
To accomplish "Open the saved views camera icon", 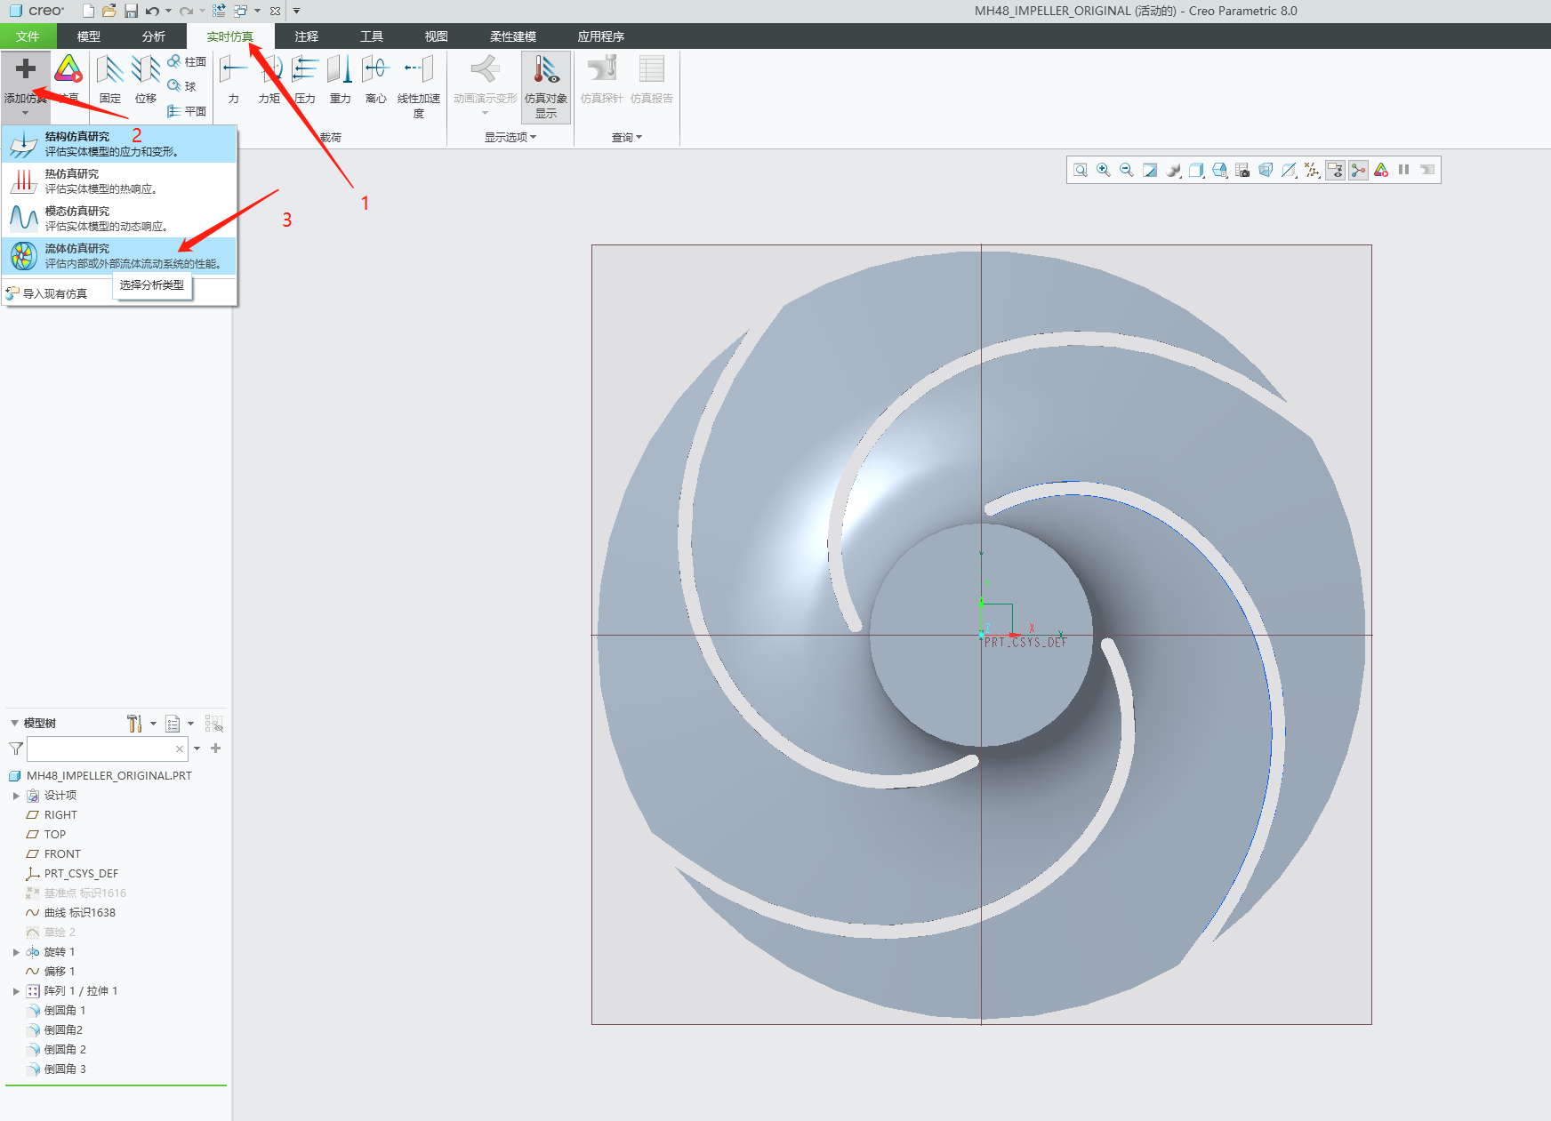I will (1242, 170).
